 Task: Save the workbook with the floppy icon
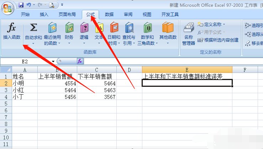[x=21, y=5]
